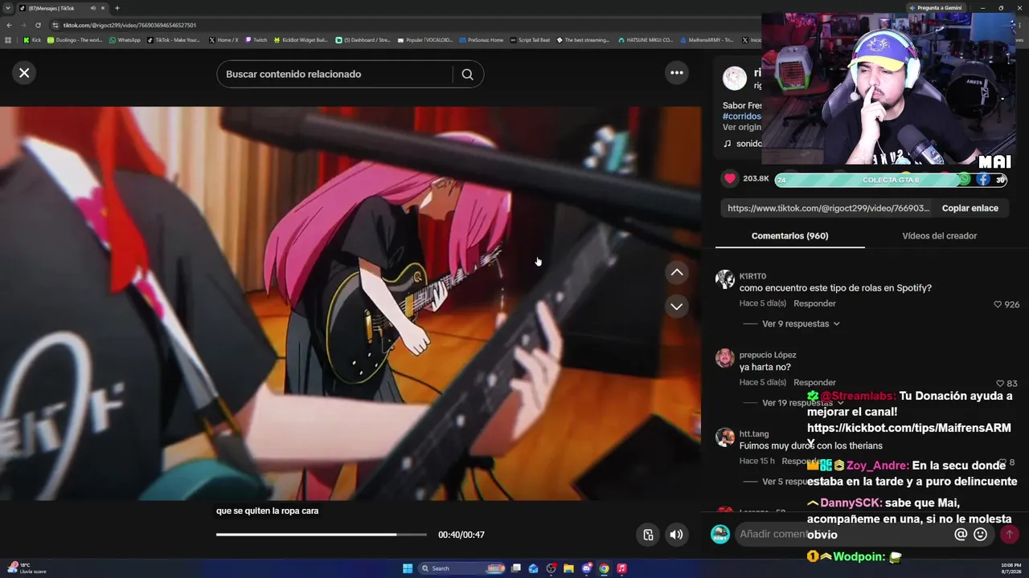Click the browser address bar URL
The height and width of the screenshot is (578, 1029).
(129, 25)
